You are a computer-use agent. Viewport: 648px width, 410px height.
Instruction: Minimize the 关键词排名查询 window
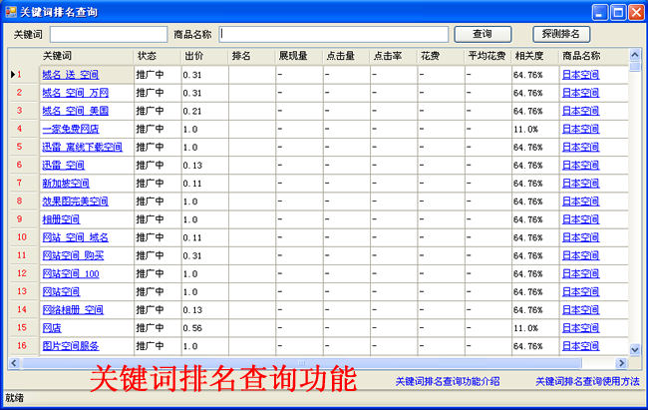point(600,12)
